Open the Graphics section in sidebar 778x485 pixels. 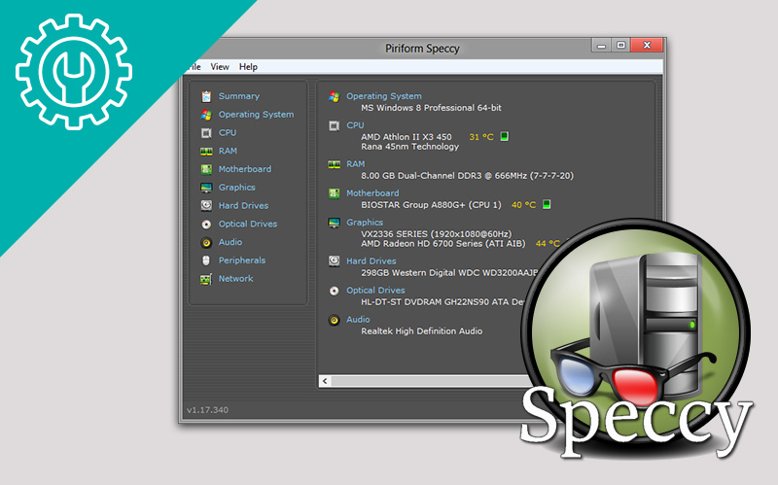pyautogui.click(x=237, y=188)
